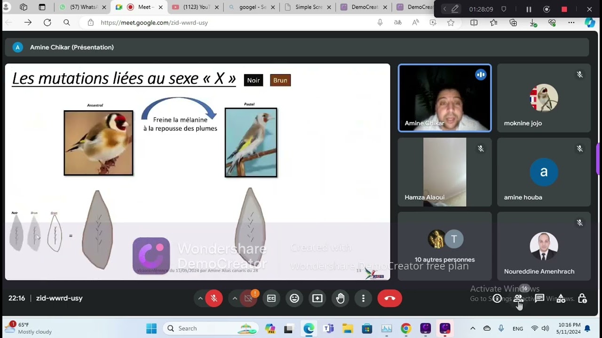The width and height of the screenshot is (602, 338).
Task: Click the Noir color label on slide
Action: pyautogui.click(x=253, y=80)
